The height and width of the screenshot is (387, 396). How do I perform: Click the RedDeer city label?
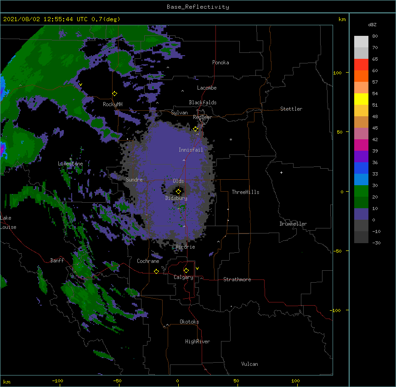(202, 117)
